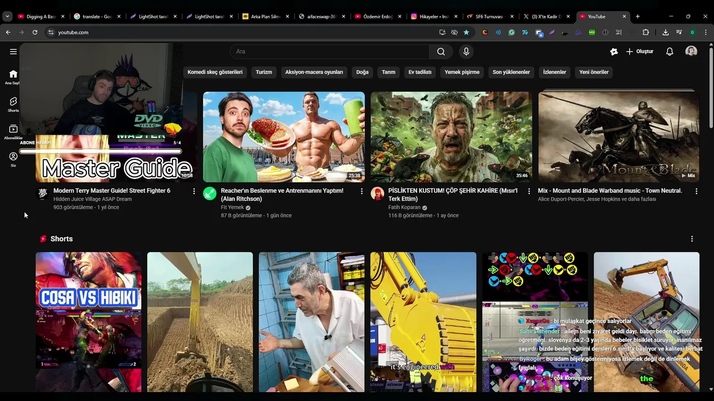Select the Turizm filter chip

[x=264, y=72]
